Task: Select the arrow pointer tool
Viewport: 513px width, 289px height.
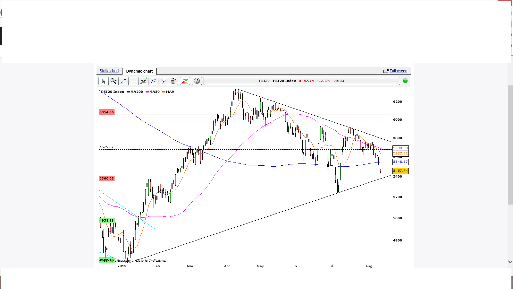Action: coord(104,81)
